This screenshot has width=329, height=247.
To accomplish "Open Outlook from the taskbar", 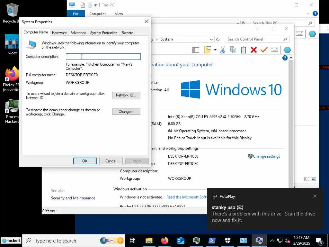I will tap(181, 241).
